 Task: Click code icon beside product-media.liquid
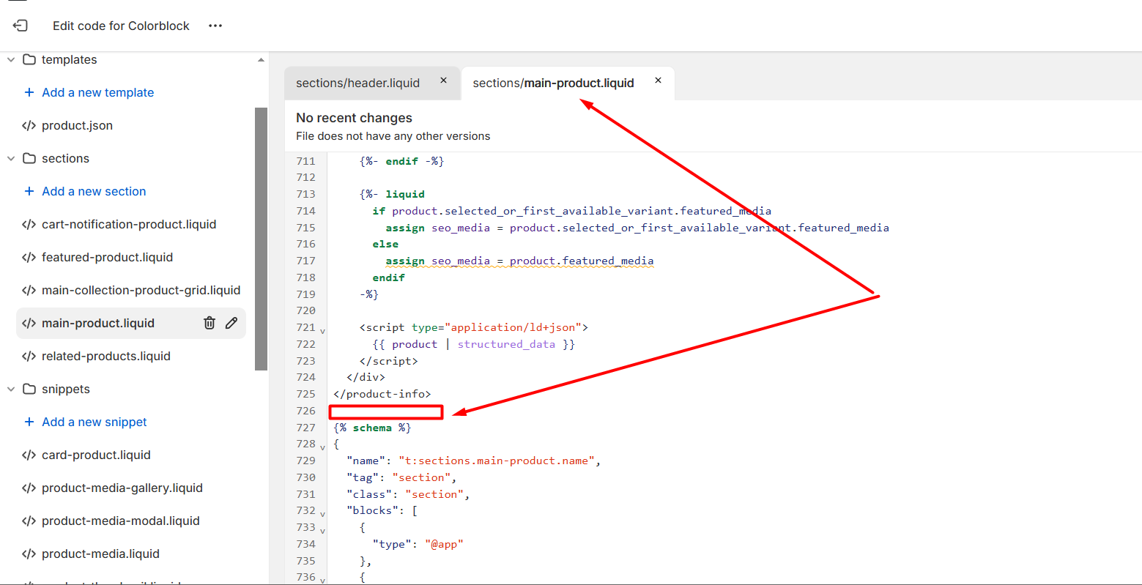coord(29,554)
